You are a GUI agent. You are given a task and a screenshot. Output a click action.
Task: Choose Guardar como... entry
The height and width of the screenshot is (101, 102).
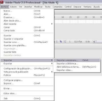[27, 42]
